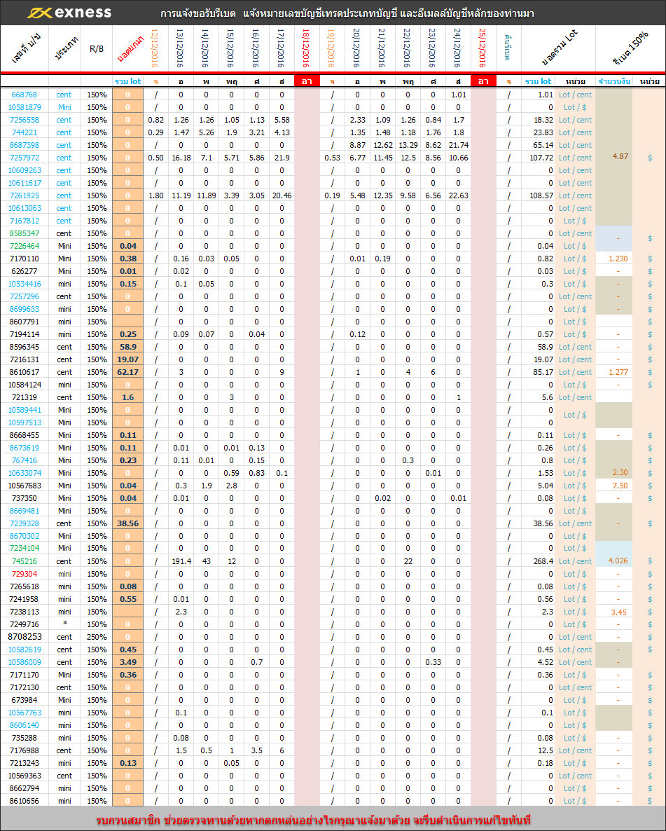Click the rebate amount 2.30

point(620,473)
